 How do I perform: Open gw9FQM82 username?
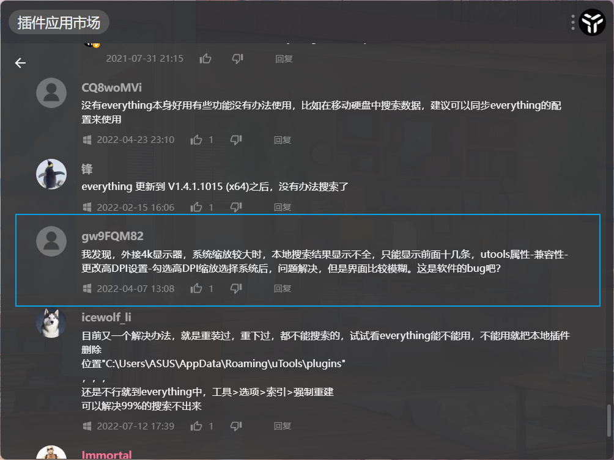click(x=113, y=236)
